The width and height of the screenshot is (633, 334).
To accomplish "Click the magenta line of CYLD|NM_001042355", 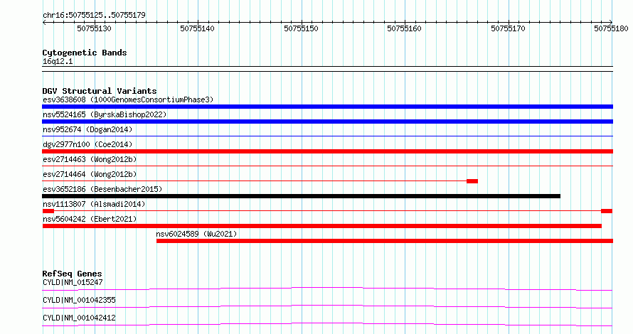I will pyautogui.click(x=327, y=306).
